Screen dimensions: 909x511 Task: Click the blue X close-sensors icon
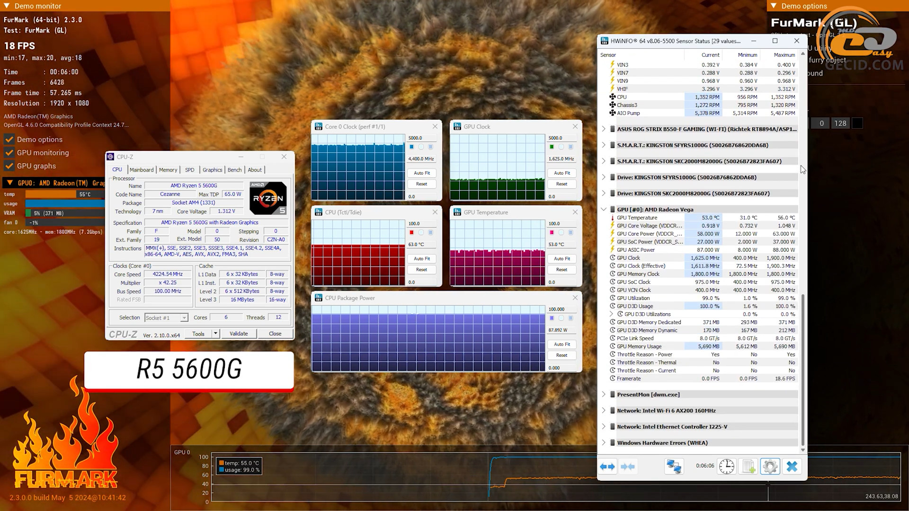pyautogui.click(x=792, y=467)
